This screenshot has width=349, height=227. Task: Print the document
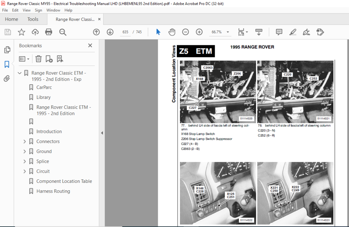[x=48, y=32]
